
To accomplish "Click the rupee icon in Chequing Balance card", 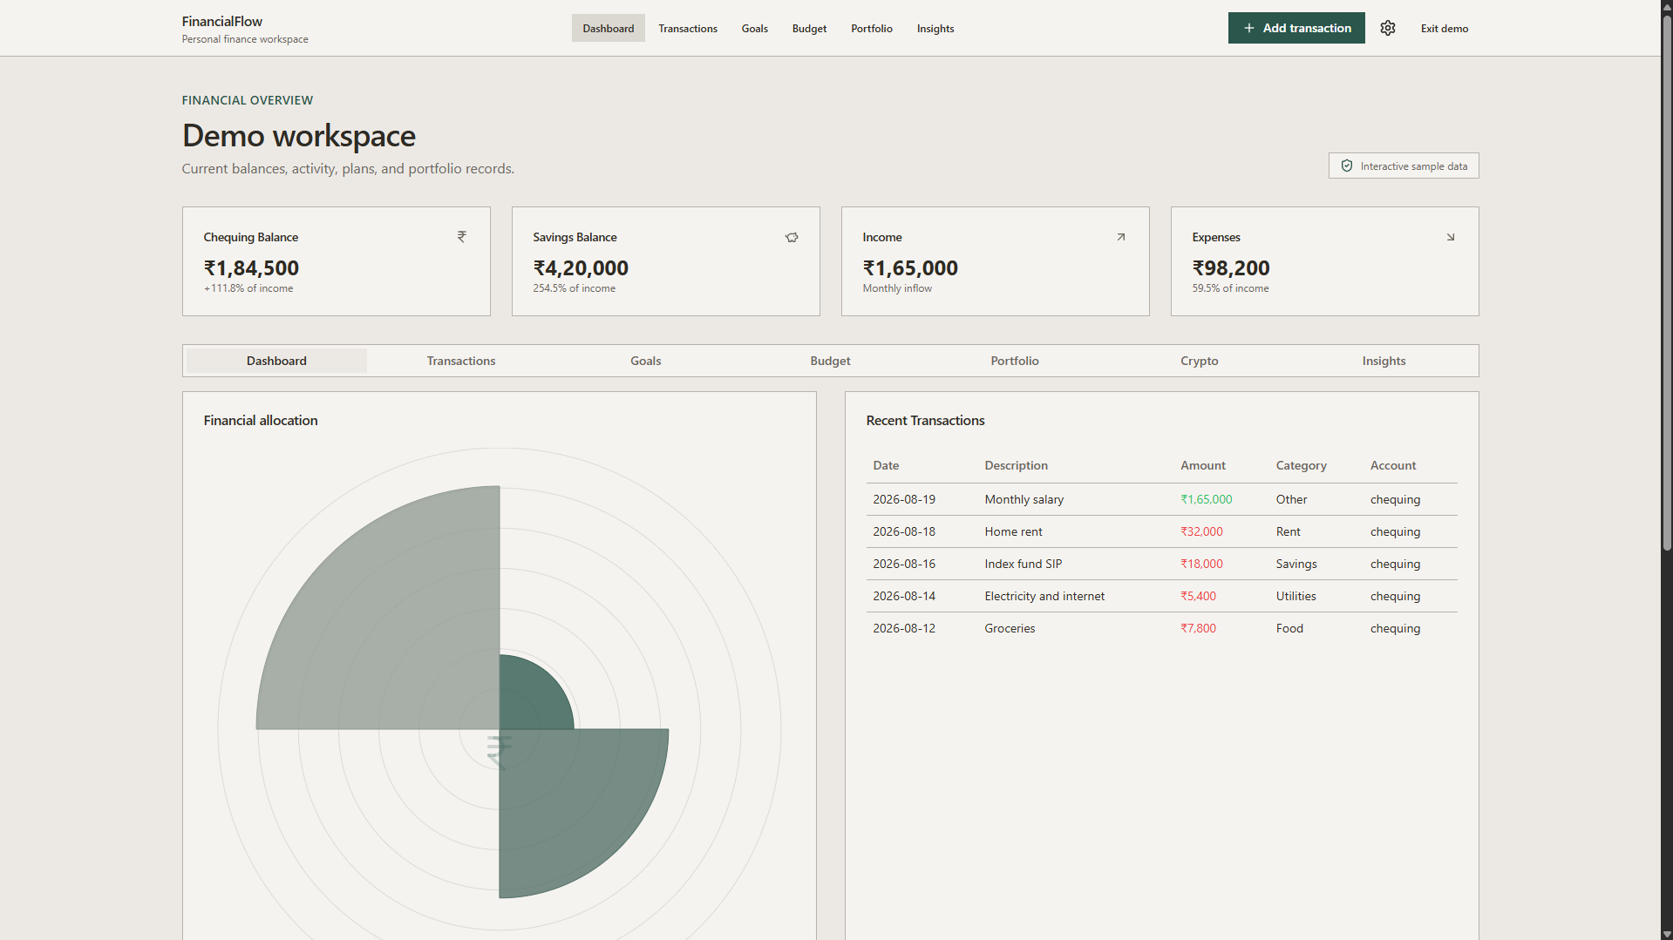I will tap(462, 236).
